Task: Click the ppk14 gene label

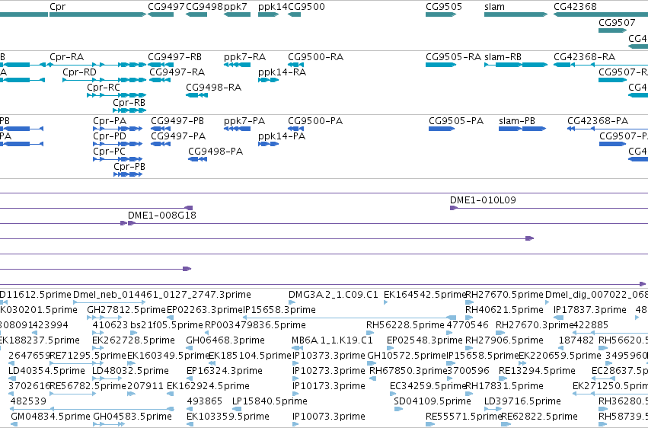Action: coord(273,7)
